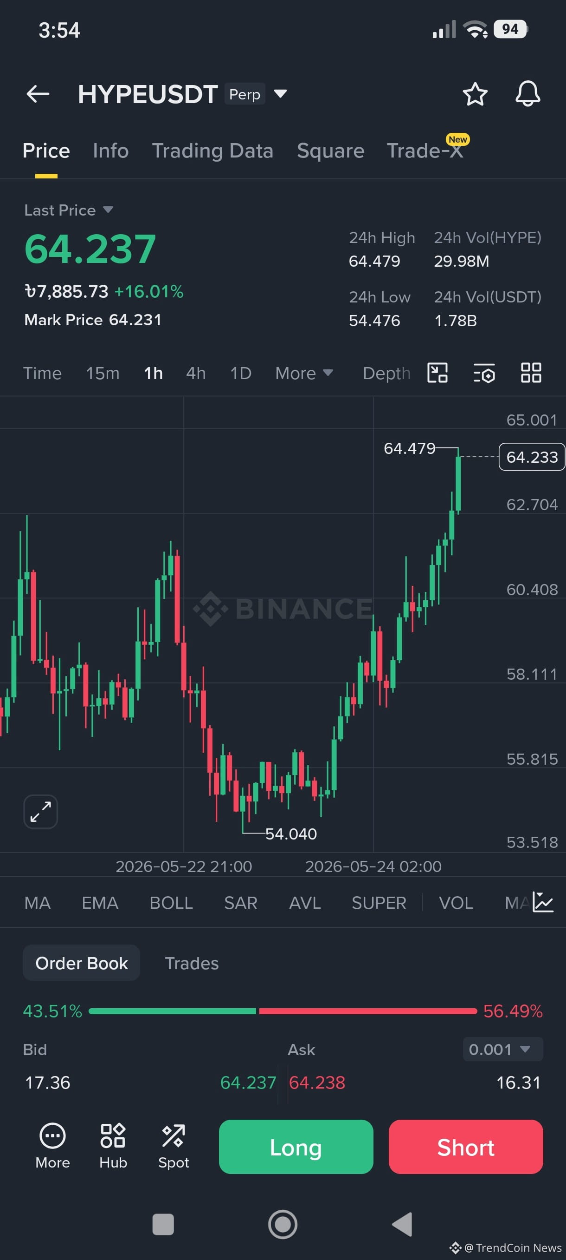Open price alert bell icon
The width and height of the screenshot is (566, 1260).
528,94
